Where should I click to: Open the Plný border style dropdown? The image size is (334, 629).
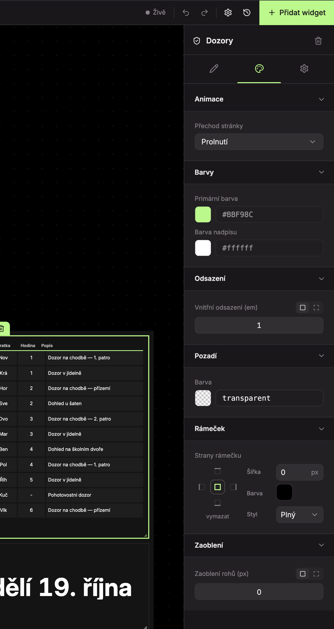coord(300,515)
